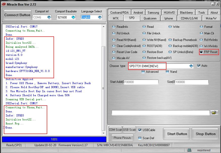The image size is (221, 153).
Task: Switch to the Android tab
Action: tap(138, 13)
